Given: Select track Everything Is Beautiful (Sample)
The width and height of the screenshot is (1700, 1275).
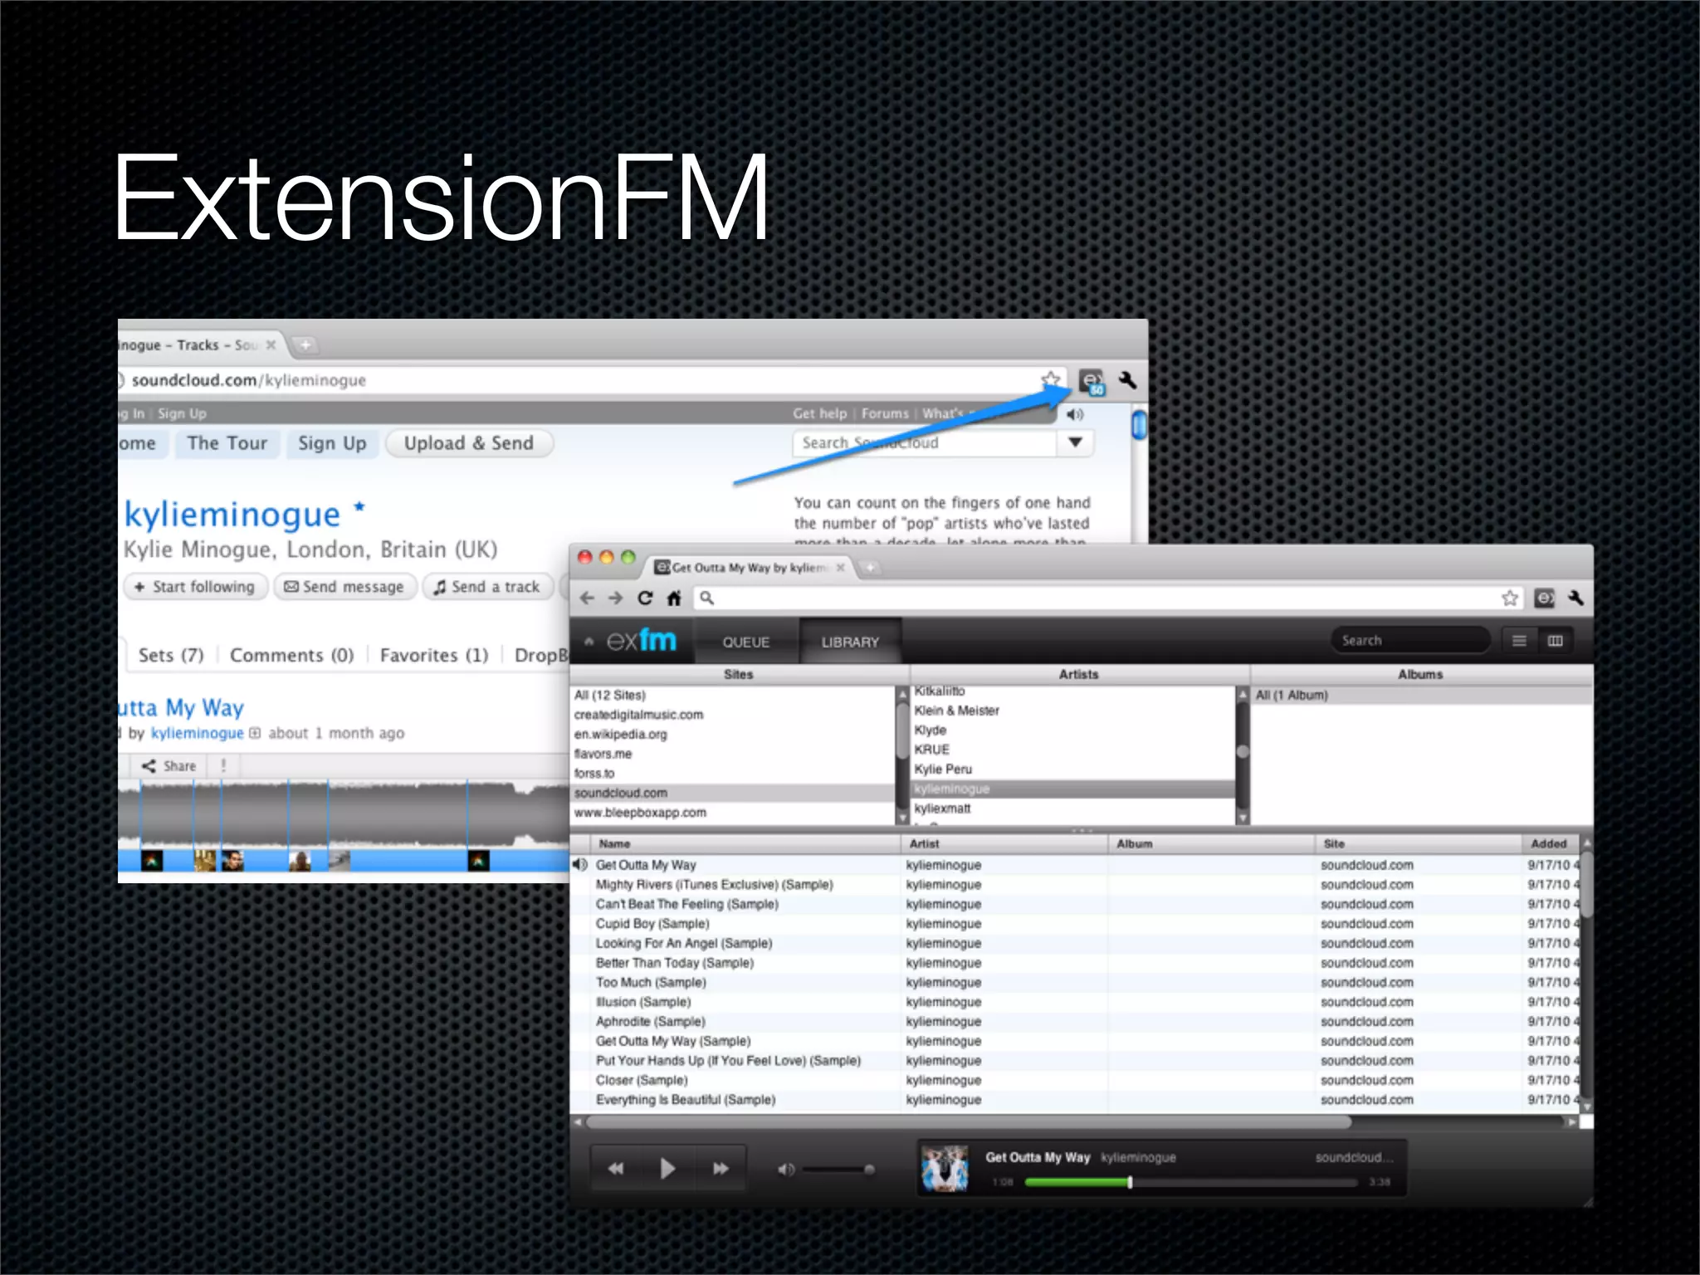Looking at the screenshot, I should 1075,1099.
